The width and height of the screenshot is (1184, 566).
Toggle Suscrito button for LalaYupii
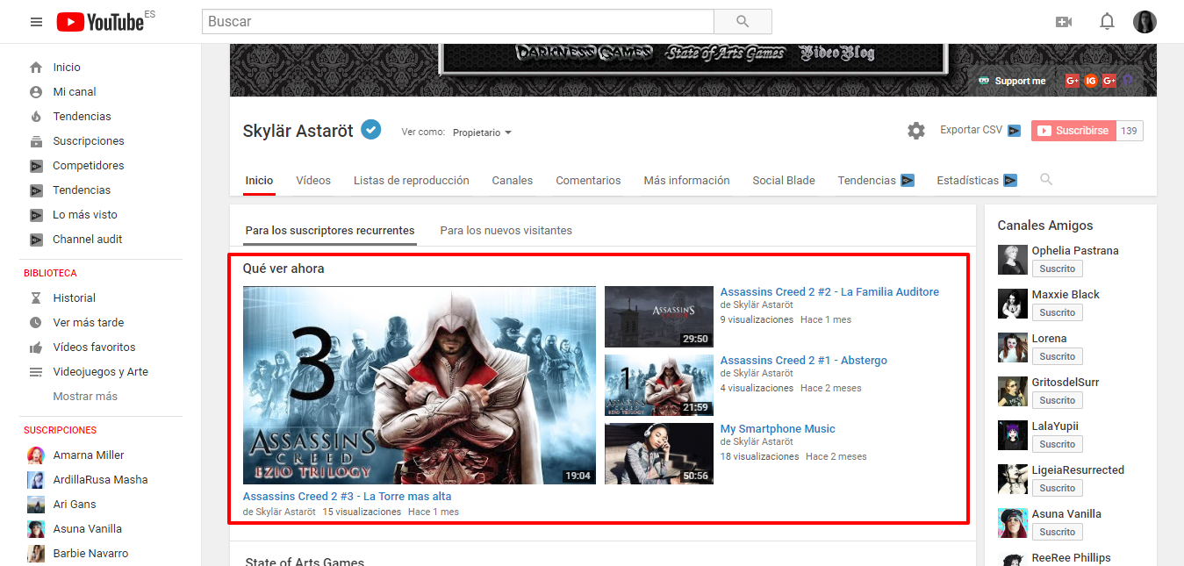(1058, 444)
